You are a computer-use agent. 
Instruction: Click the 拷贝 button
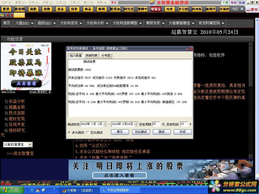[120, 132]
